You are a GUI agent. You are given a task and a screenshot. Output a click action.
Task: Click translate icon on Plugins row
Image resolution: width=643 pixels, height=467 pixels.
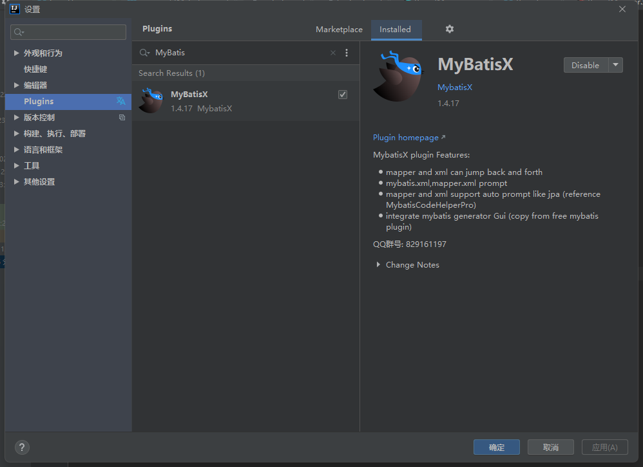click(120, 101)
